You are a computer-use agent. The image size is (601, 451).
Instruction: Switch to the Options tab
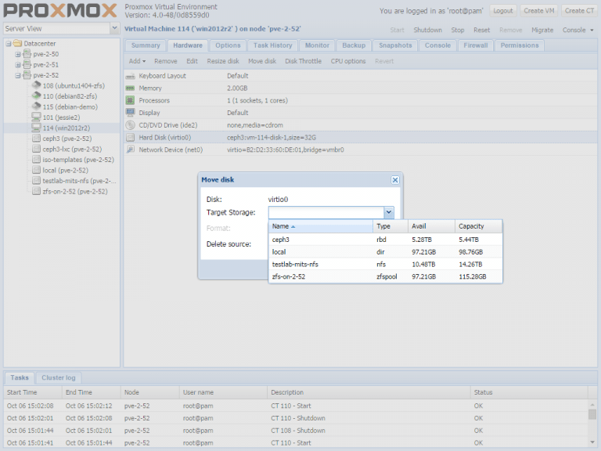228,45
